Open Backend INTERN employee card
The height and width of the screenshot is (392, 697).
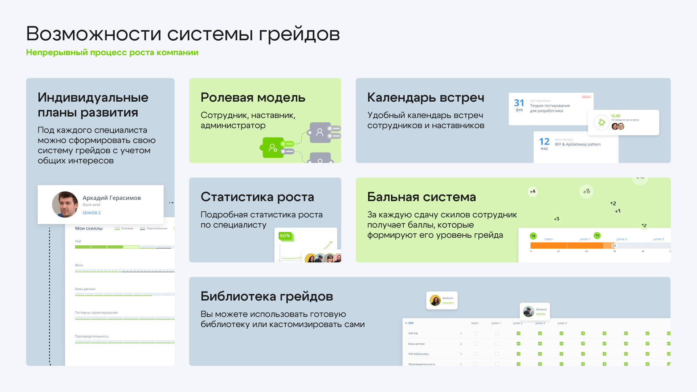(535, 311)
